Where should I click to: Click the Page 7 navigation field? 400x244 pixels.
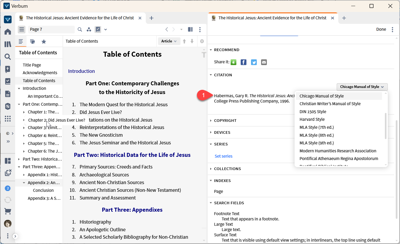coord(51,29)
